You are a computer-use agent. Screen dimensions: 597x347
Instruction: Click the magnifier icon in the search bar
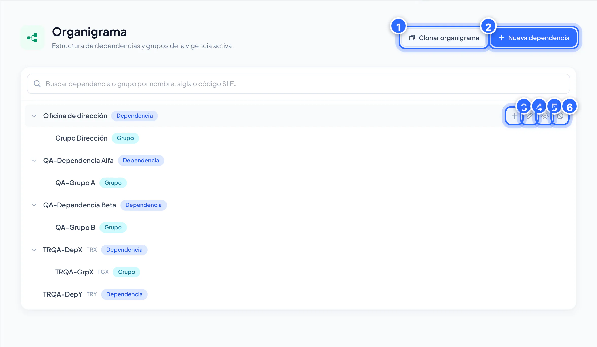37,84
